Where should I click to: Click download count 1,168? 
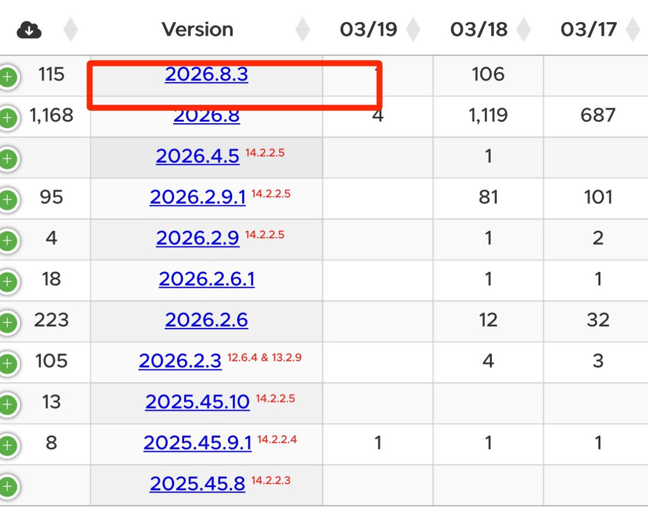pos(51,116)
